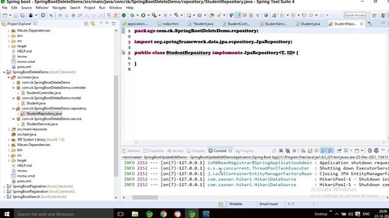Switch to the StudentCont... editor tab
The width and height of the screenshot is (389, 218).
[x=236, y=24]
